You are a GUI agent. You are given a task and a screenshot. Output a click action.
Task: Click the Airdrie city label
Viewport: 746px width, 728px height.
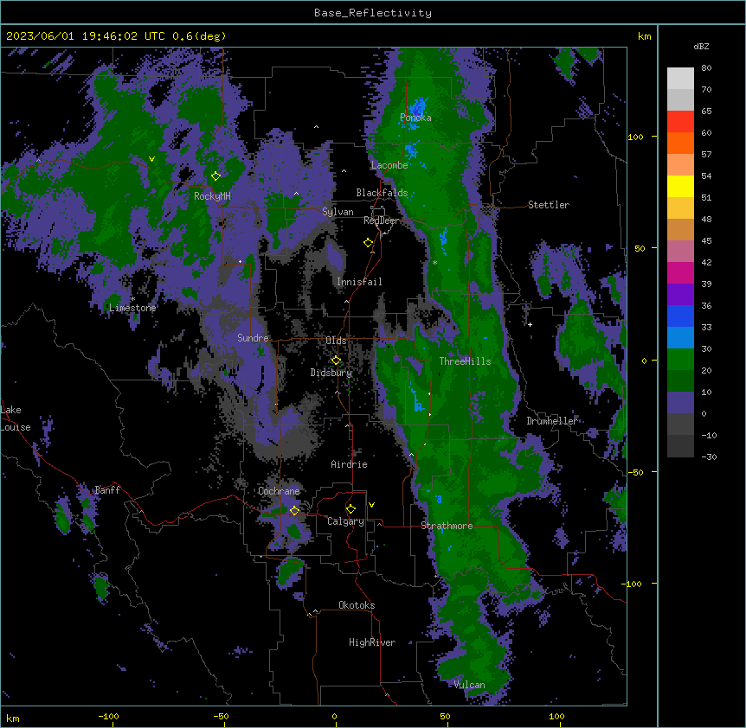point(350,464)
